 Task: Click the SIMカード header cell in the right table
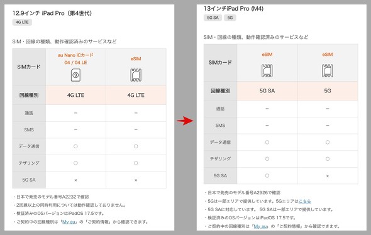[220, 63]
